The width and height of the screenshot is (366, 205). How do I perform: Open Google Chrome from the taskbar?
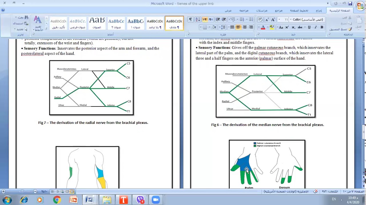pos(57,200)
